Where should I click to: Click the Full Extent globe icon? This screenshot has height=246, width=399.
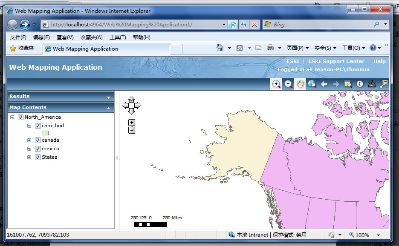point(312,84)
